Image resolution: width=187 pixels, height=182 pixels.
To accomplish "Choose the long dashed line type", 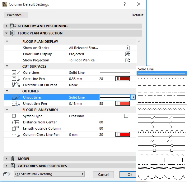I will point(161,89).
